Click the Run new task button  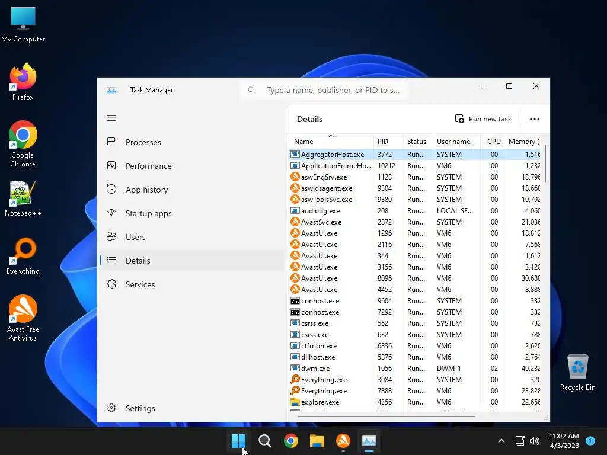483,118
